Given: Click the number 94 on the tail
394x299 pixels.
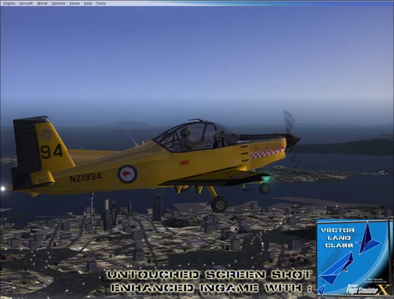Looking at the screenshot, I should tap(51, 151).
